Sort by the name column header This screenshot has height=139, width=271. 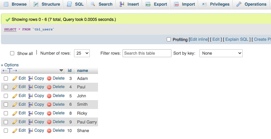[83, 70]
